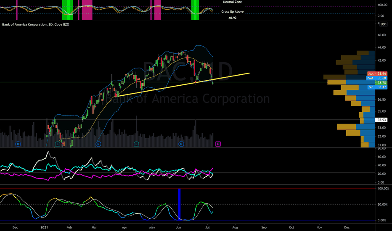Click the 32.00 price axis label
392x231 pixels.
tap(381, 136)
